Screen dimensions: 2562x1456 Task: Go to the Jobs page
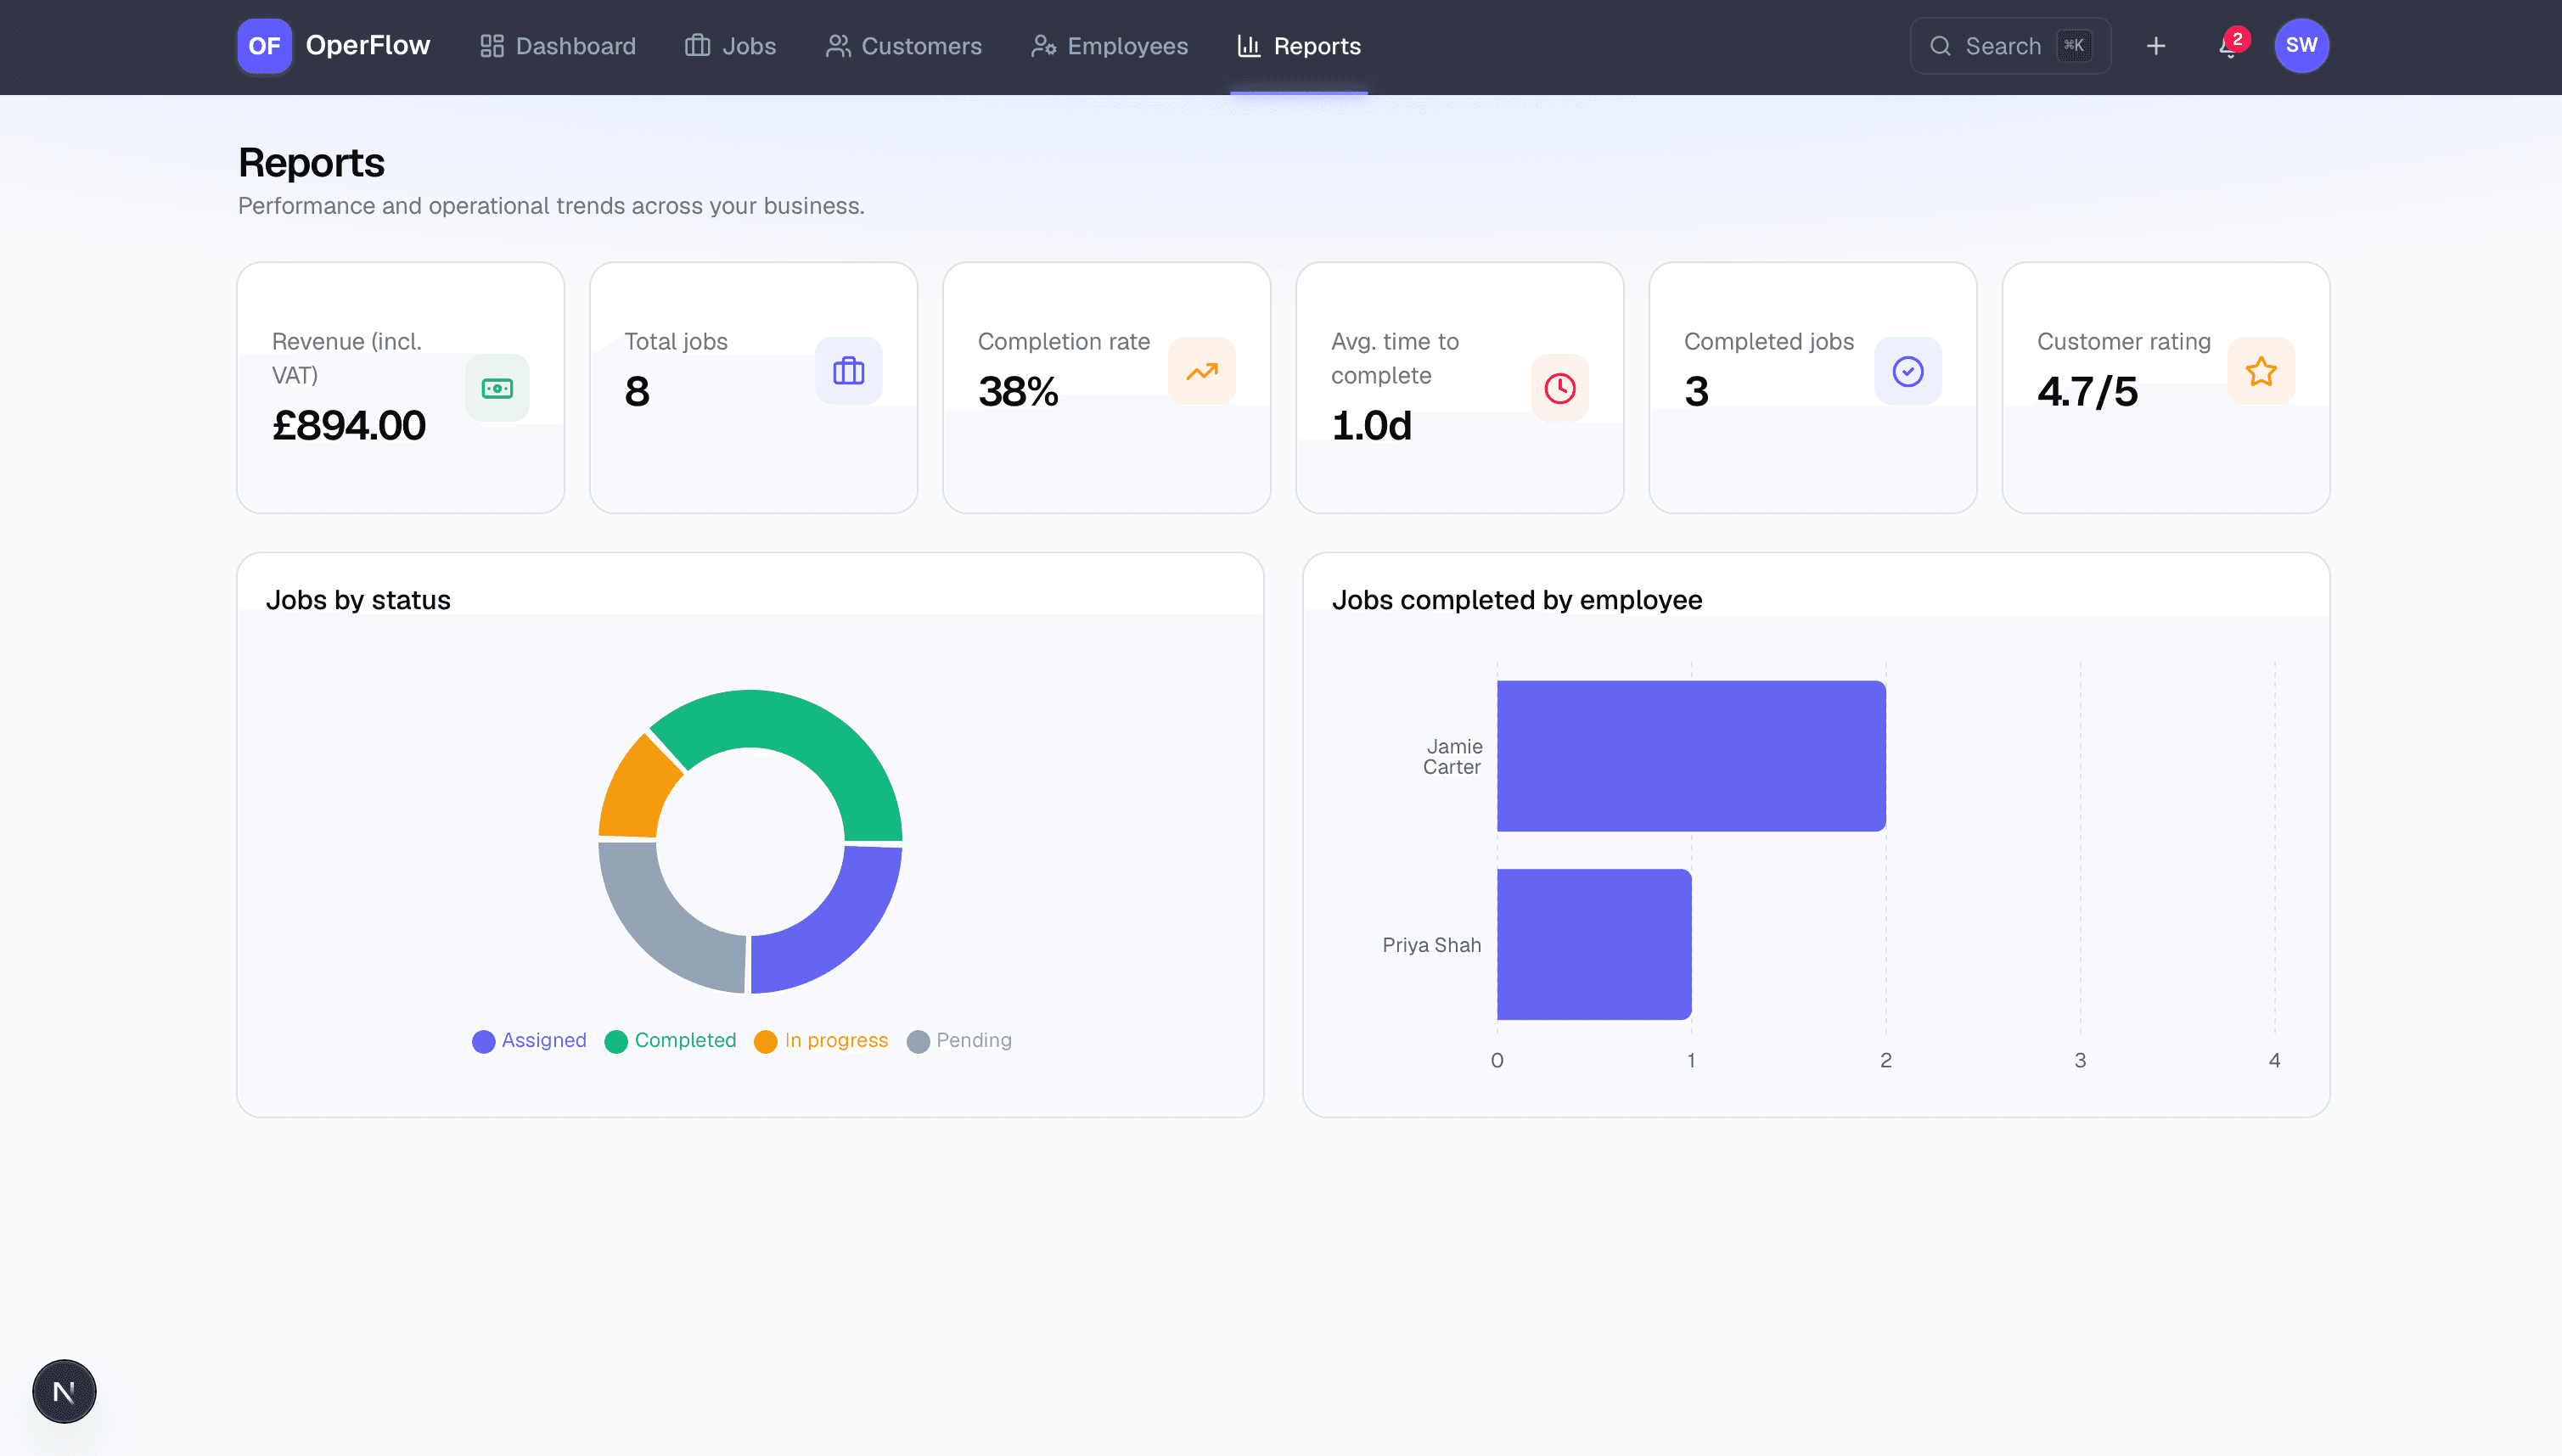pyautogui.click(x=731, y=46)
